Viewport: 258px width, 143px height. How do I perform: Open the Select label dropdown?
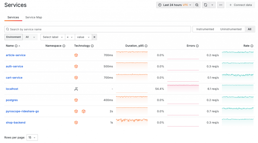(x=53, y=37)
